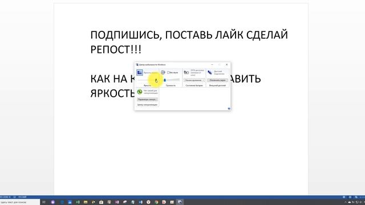Click the external display icon
This screenshot has height=205, width=365.
pyautogui.click(x=210, y=72)
